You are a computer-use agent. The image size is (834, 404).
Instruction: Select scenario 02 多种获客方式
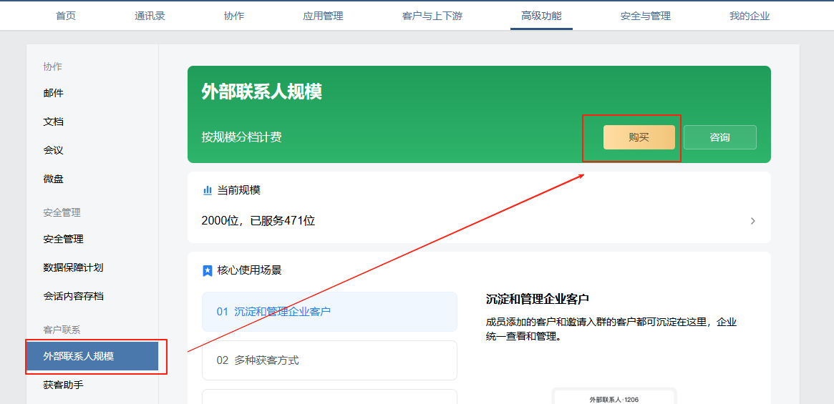[329, 360]
